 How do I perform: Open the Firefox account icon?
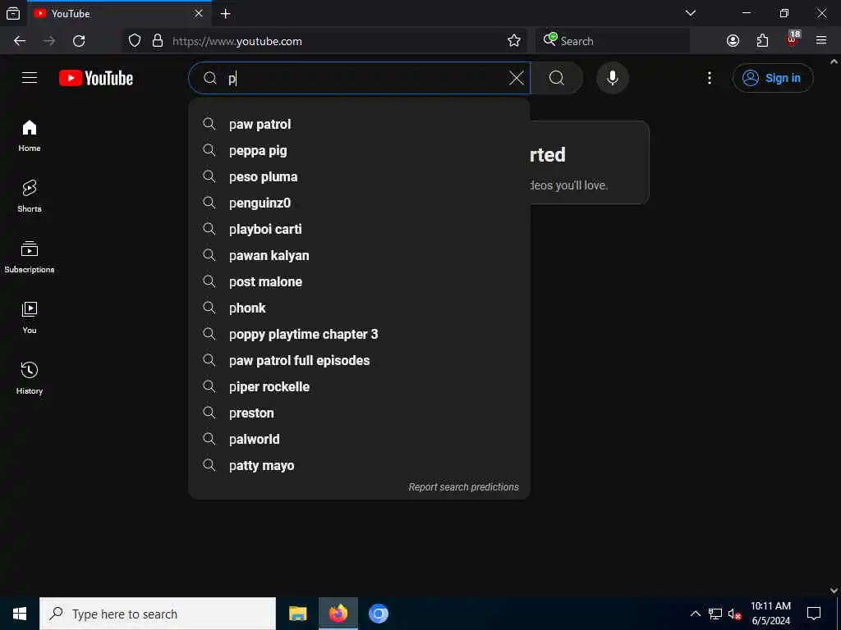733,41
